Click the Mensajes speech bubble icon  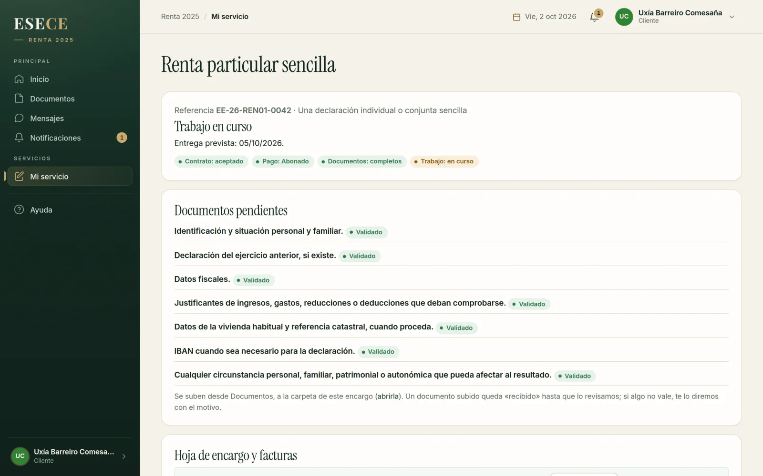click(19, 118)
